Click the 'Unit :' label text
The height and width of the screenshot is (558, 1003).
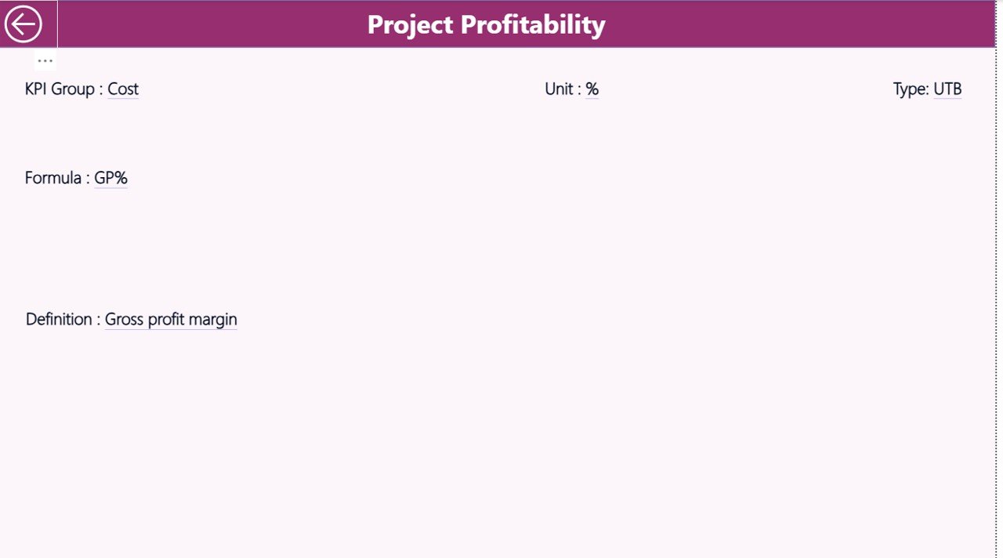pos(562,89)
